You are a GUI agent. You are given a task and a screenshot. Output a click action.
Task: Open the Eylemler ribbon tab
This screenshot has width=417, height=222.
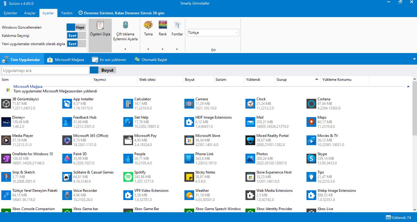coord(10,13)
